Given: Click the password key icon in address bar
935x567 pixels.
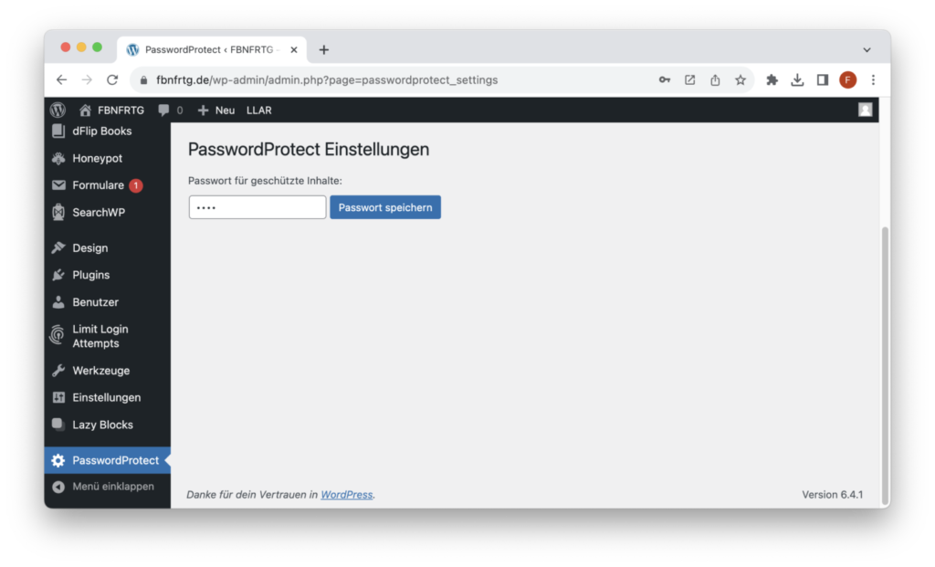Looking at the screenshot, I should [665, 80].
